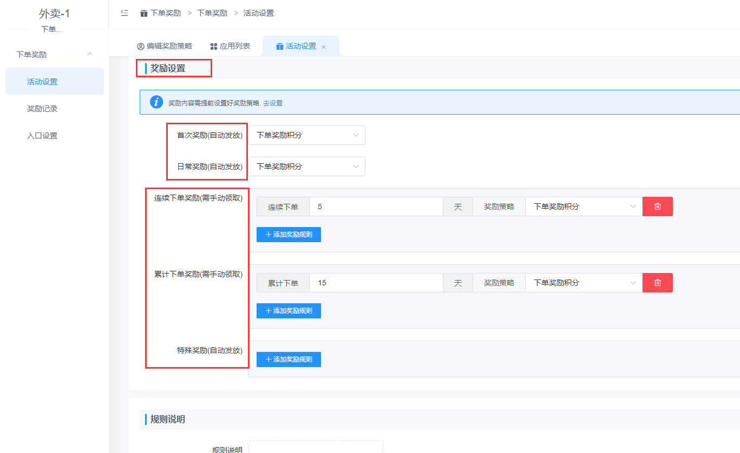The image size is (740, 453).
Task: Click the user icon on 编辑奖励策略 tab
Action: pos(141,46)
